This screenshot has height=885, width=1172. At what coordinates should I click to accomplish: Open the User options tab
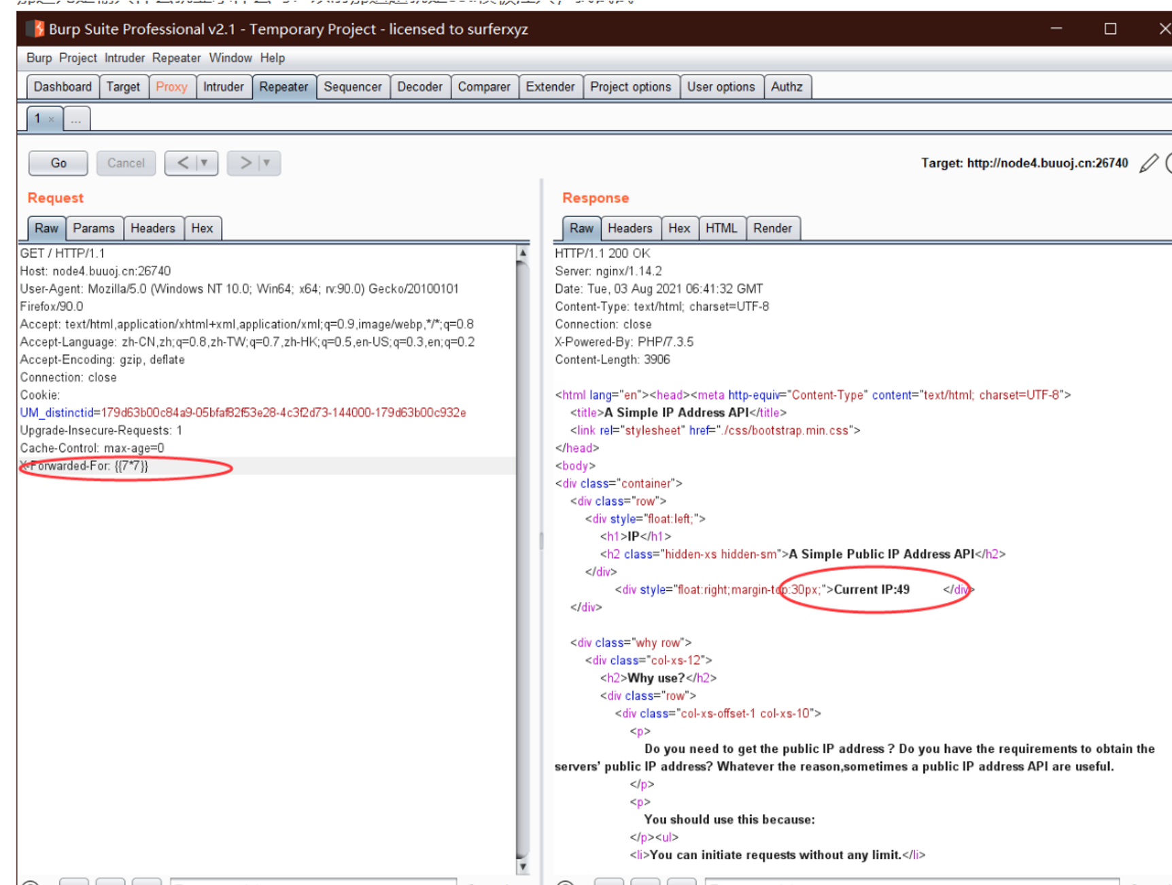(x=721, y=87)
